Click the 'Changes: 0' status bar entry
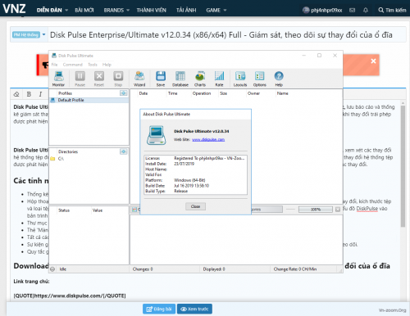Viewport: 410px width, 316px height. [x=143, y=269]
